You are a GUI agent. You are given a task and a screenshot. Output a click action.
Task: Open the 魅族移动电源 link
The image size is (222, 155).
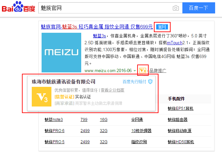pyautogui.click(x=179, y=131)
